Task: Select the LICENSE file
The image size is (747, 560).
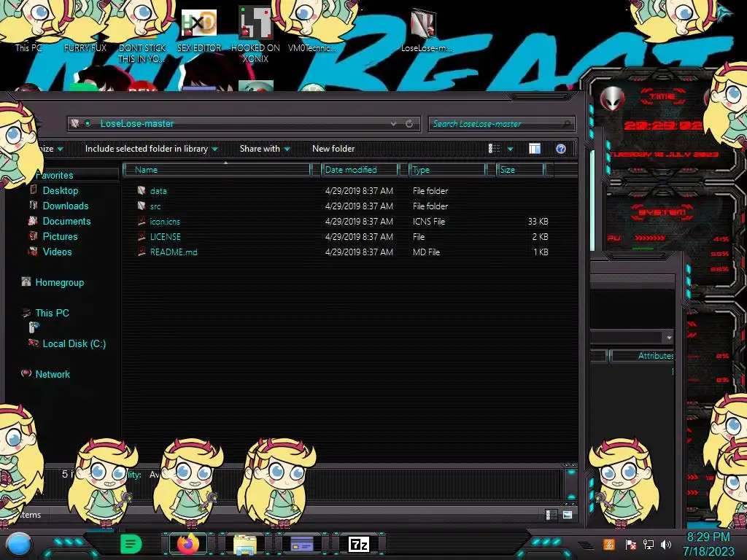Action: tap(166, 237)
